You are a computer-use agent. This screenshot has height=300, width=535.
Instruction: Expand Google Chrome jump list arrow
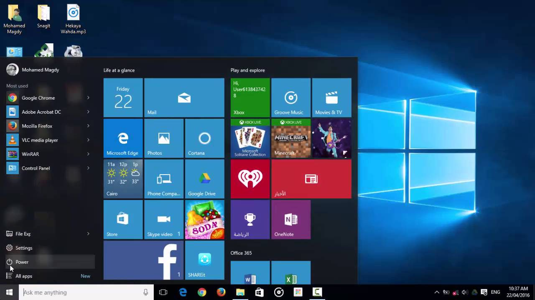tap(88, 98)
